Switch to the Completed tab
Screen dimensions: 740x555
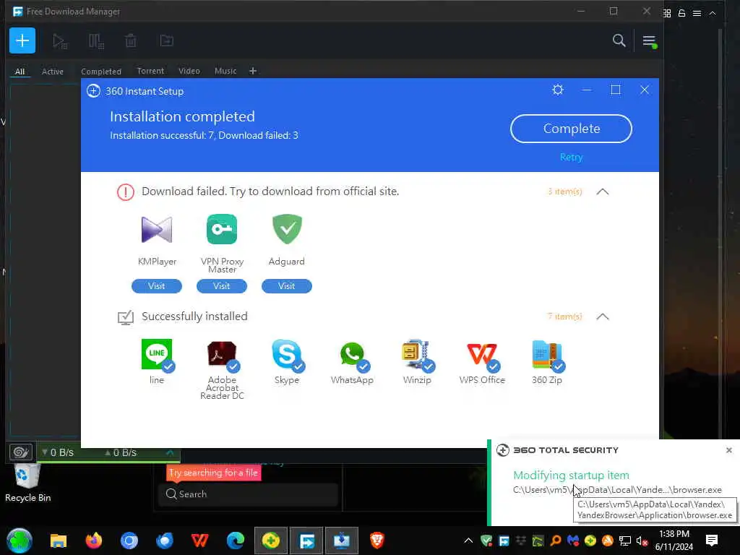[x=101, y=72]
